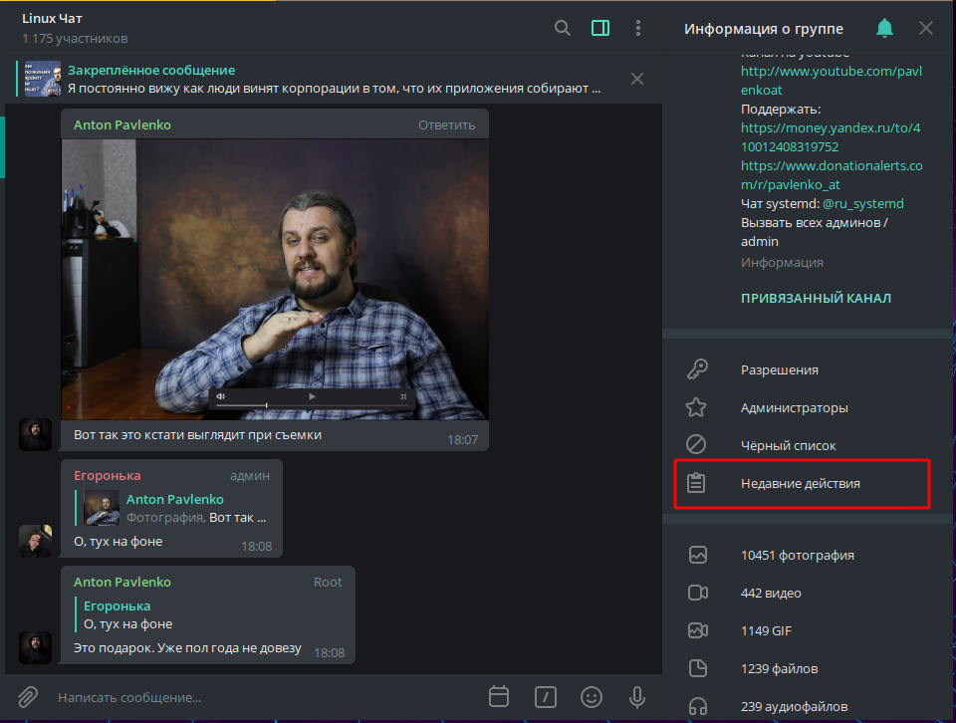The width and height of the screenshot is (956, 723).
Task: Open the three-dot chat menu
Action: tap(637, 28)
